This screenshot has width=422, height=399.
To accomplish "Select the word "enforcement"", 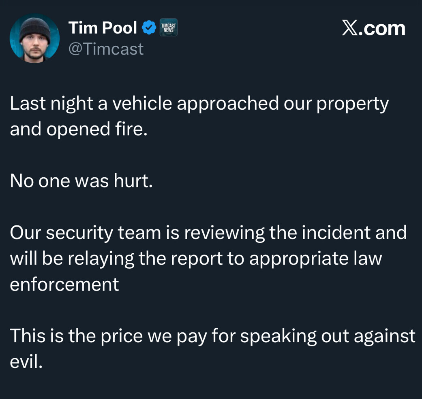I will pos(64,284).
